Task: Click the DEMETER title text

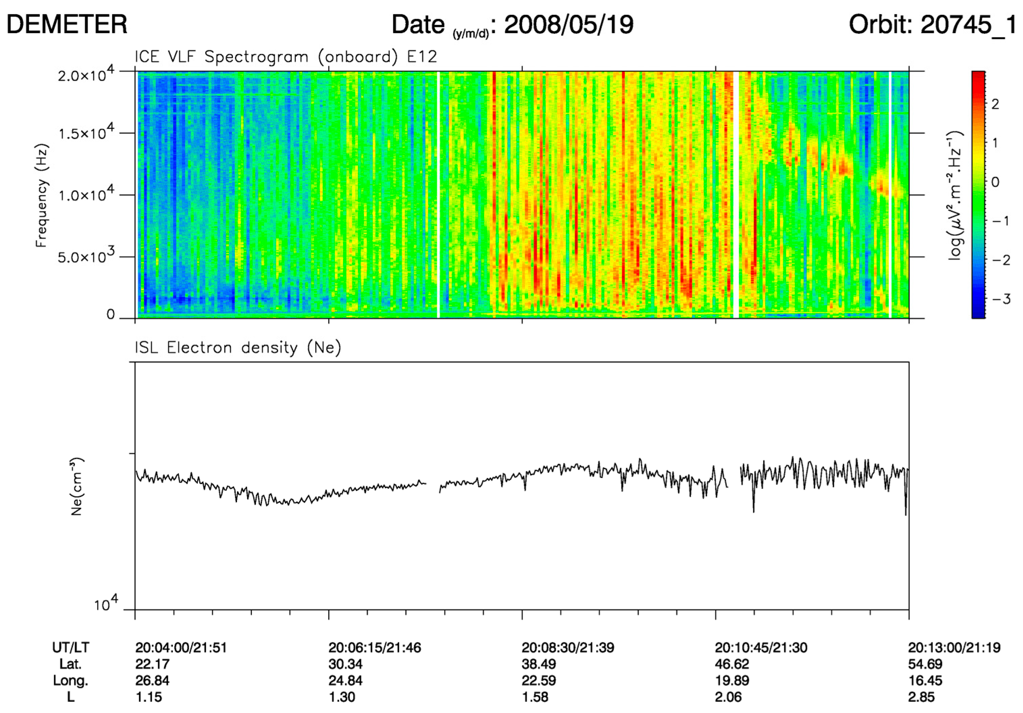Action: pos(67,25)
